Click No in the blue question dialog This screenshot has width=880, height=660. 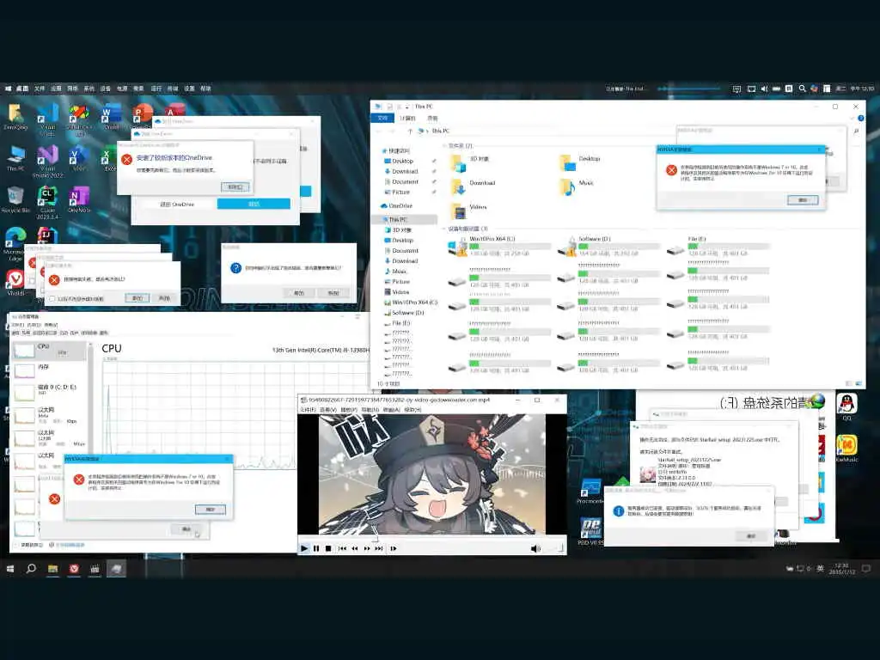click(333, 293)
